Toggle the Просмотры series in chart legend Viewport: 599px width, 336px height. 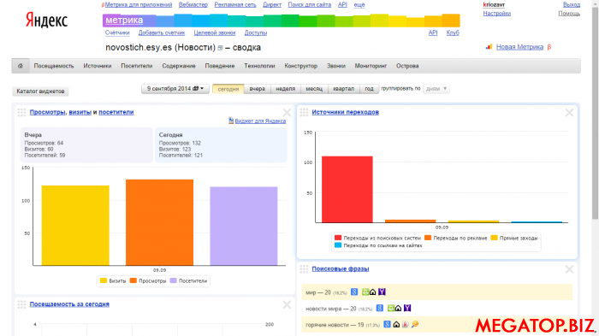pyautogui.click(x=148, y=280)
